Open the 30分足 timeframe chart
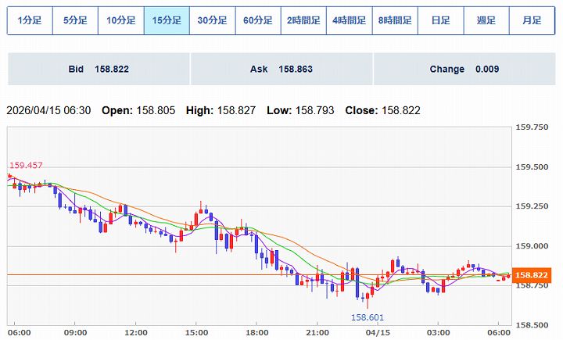This screenshot has width=563, height=340. 212,20
